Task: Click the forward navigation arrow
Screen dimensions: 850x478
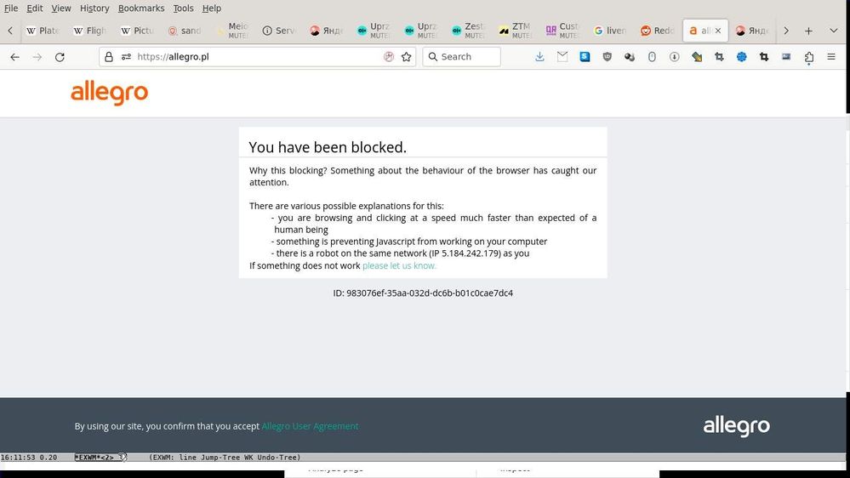Action: [37, 57]
